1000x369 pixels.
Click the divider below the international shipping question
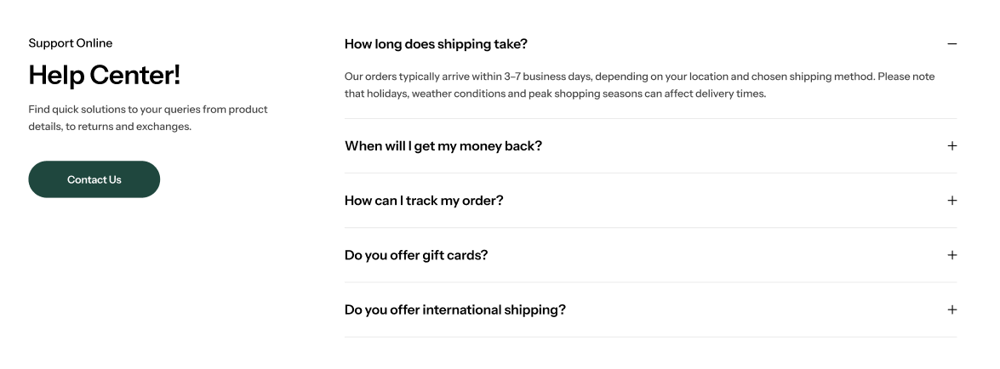(650, 337)
